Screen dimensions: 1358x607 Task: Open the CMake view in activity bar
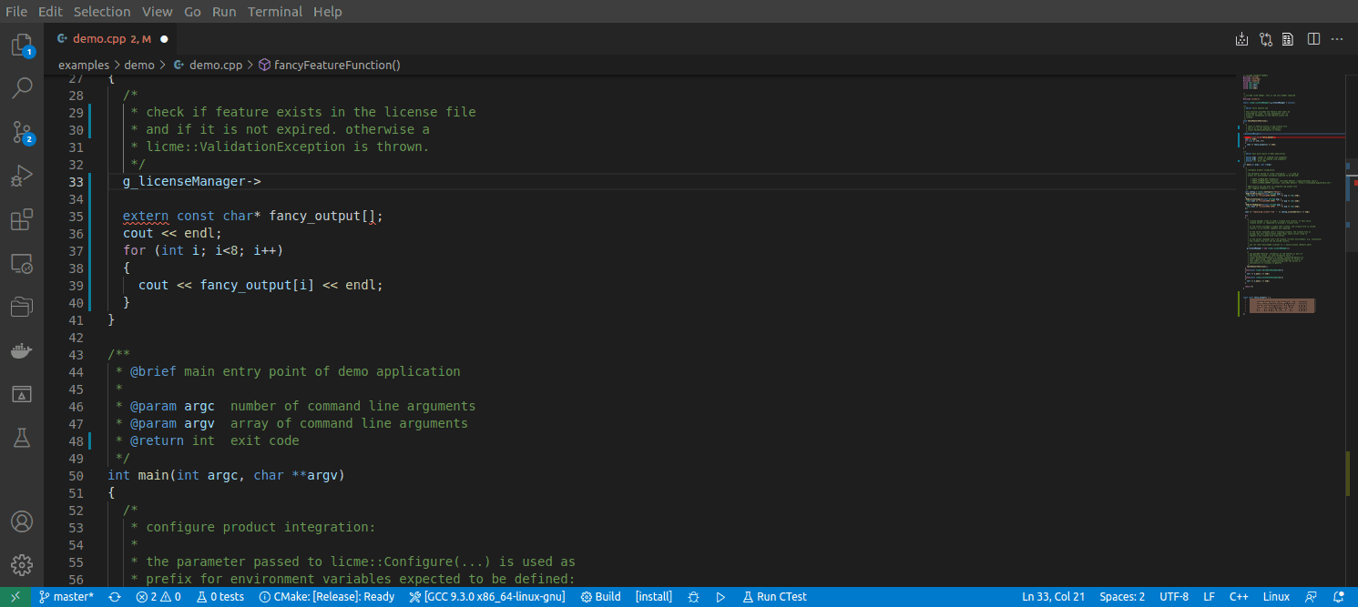pyautogui.click(x=22, y=394)
